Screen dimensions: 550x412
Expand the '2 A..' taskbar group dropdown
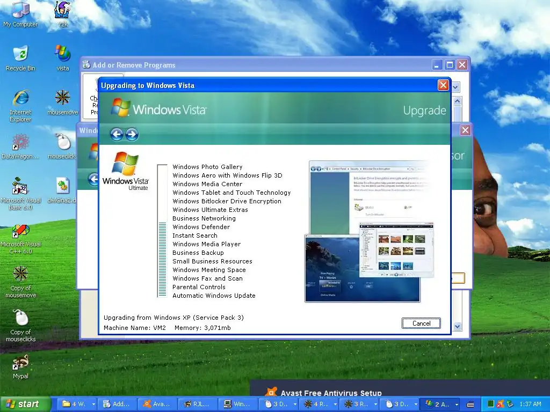[457, 404]
